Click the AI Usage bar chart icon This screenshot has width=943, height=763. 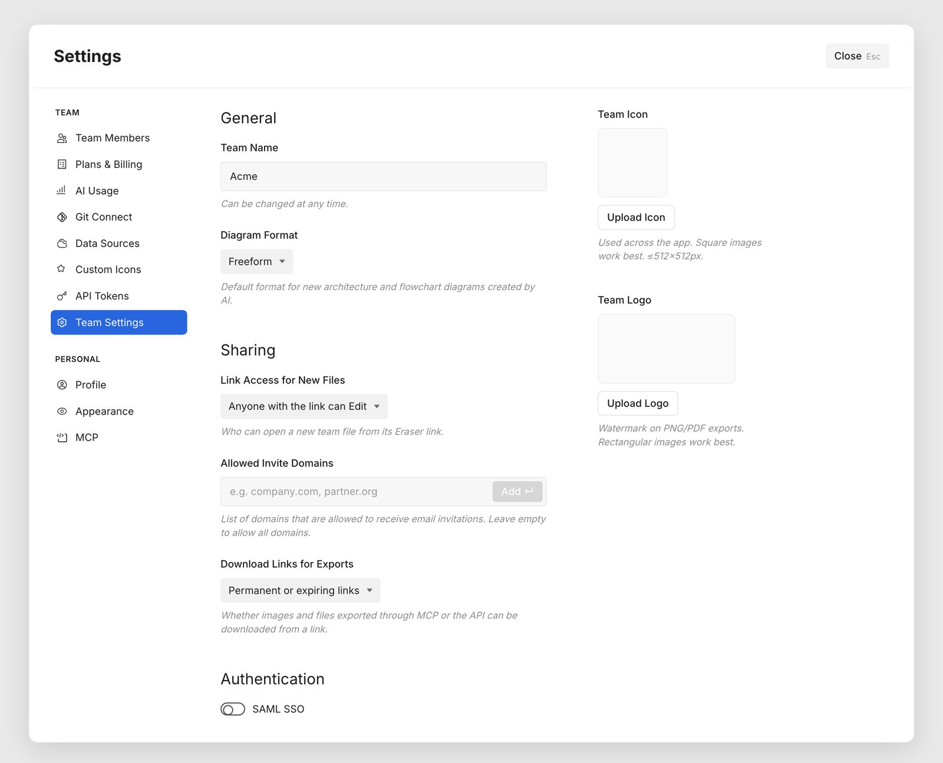tap(61, 190)
